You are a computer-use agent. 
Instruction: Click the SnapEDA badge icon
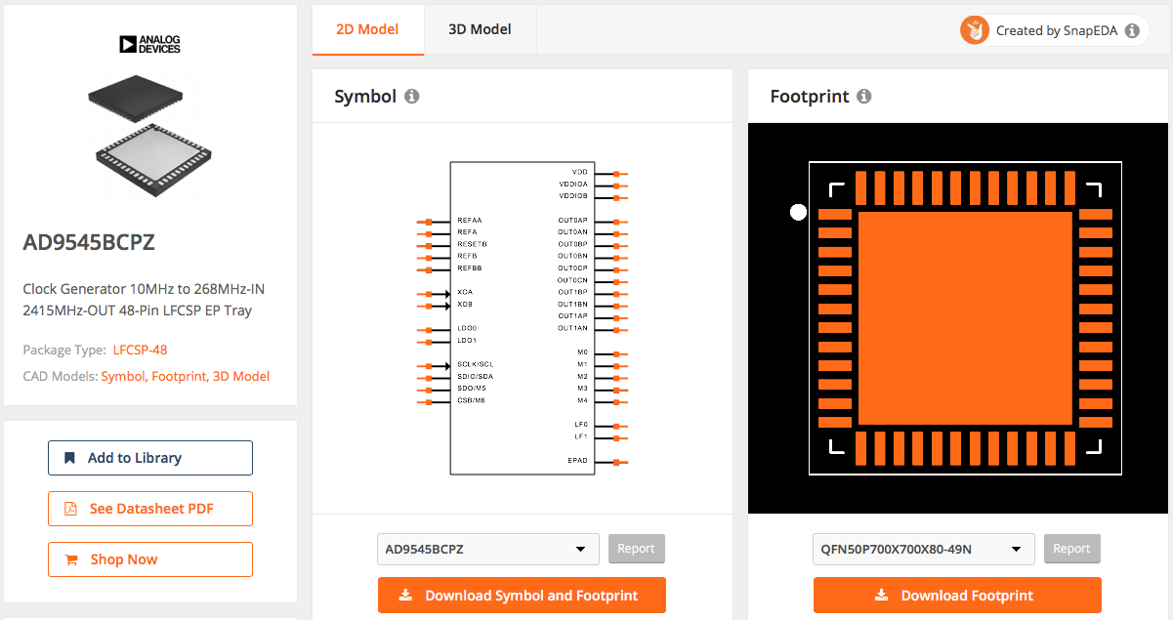click(x=975, y=30)
